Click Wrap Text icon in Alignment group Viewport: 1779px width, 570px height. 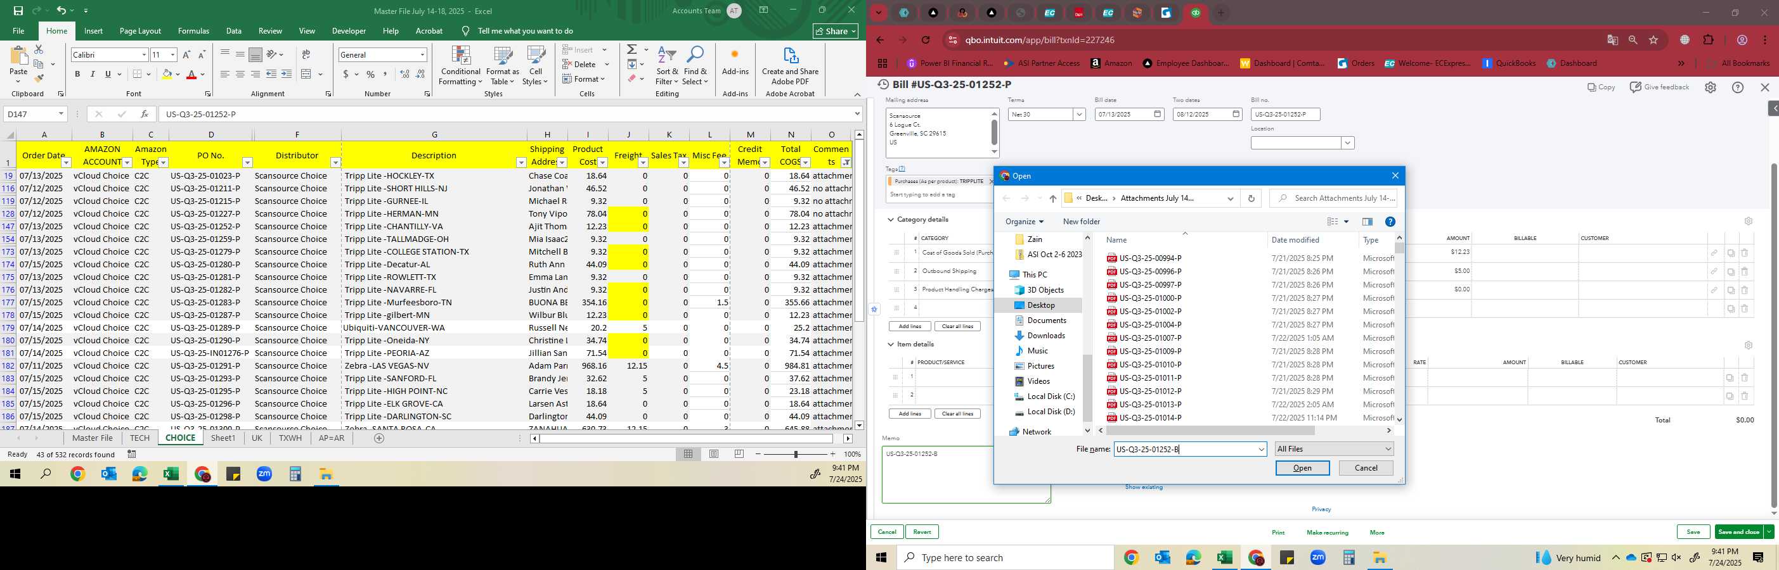tap(306, 54)
